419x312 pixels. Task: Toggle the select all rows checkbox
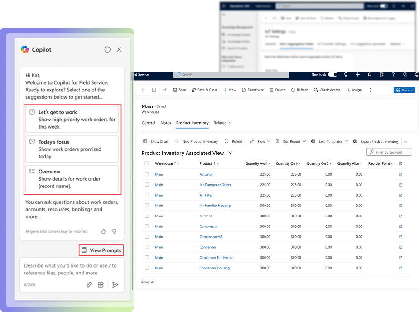(x=147, y=163)
